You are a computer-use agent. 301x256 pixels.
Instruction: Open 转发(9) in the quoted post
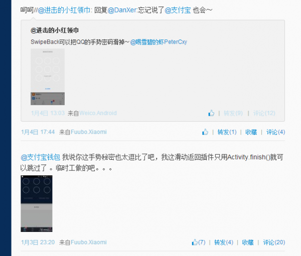click(x=233, y=113)
